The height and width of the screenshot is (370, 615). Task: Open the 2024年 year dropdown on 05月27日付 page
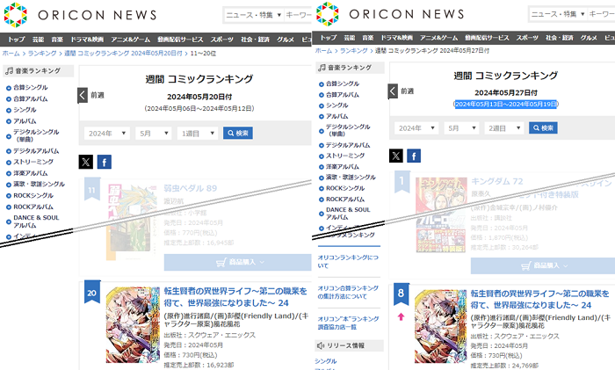416,128
